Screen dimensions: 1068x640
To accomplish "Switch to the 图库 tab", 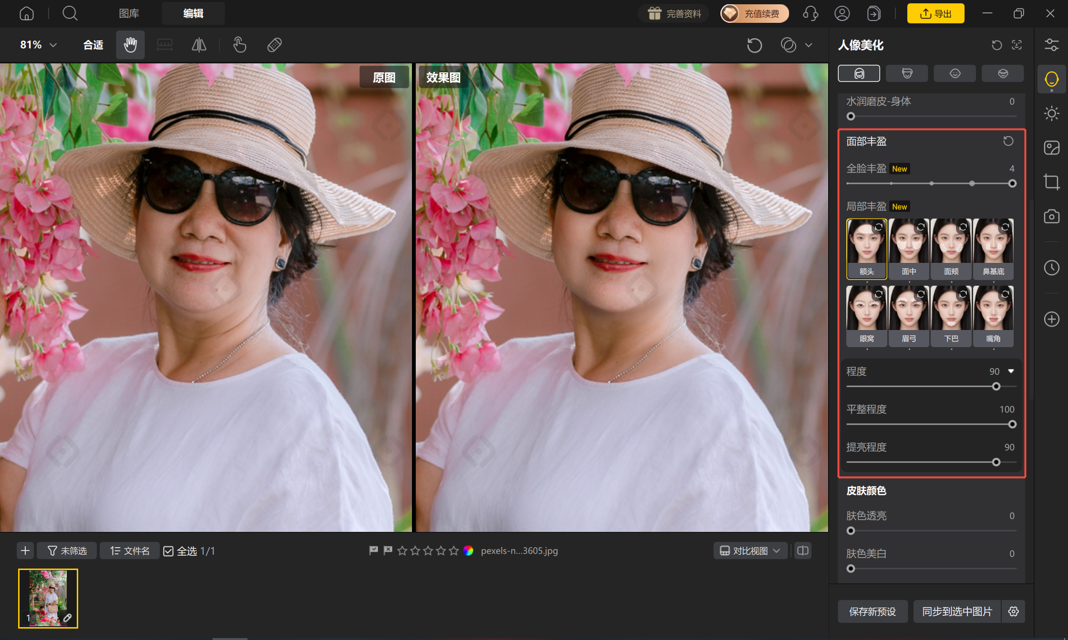I will 129,13.
